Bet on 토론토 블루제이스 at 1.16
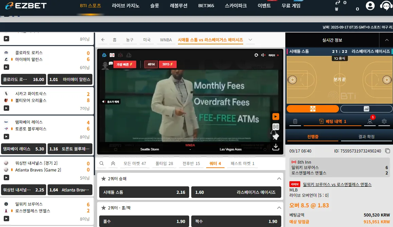Screen dimensions: 393x227 click(70, 149)
